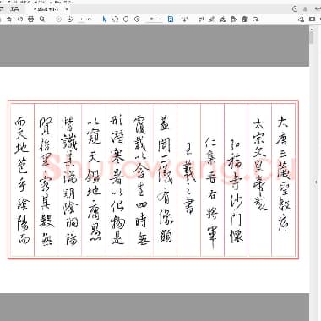This screenshot has height=321, width=321.
Task: Click the rotate icon right of the cursor tool
Action: 115,19
